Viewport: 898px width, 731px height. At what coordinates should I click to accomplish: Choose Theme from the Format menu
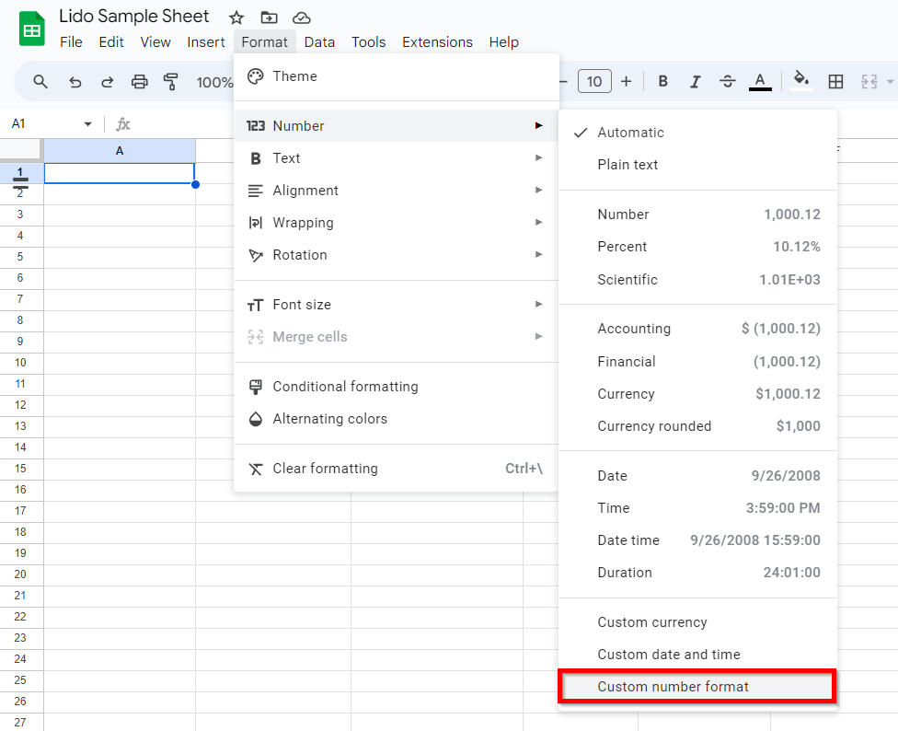(397, 76)
